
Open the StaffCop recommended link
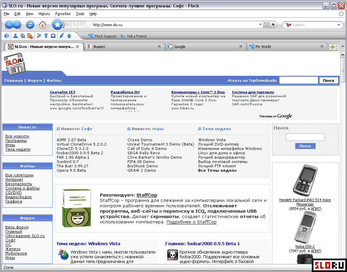tap(147, 195)
